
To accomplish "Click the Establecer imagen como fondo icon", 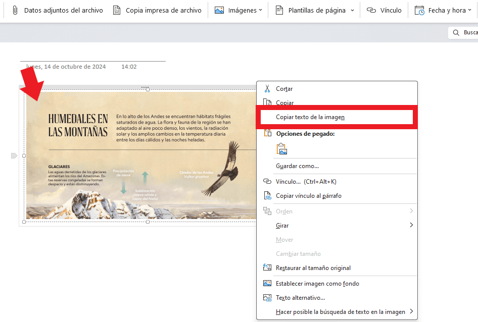I will click(267, 283).
